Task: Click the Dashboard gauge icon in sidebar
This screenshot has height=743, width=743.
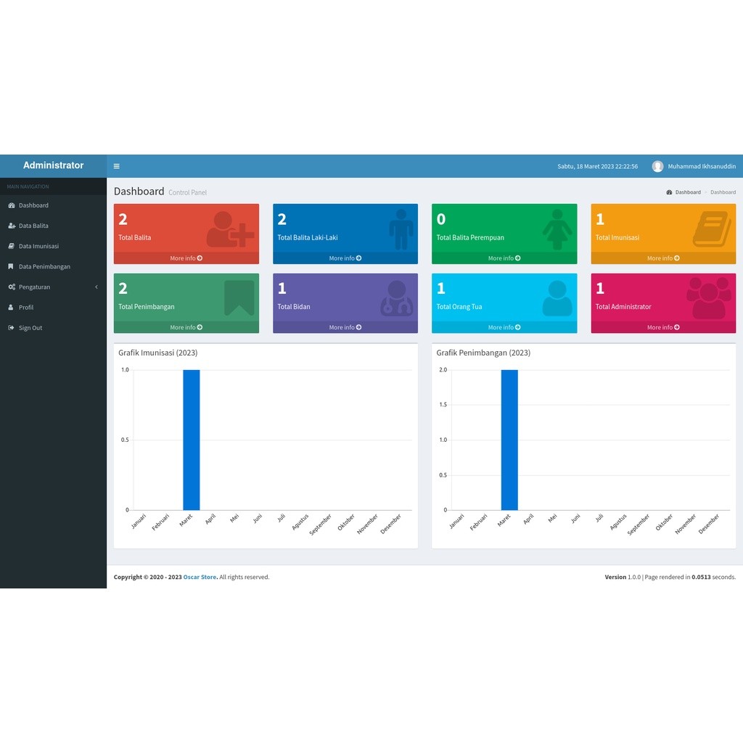Action: click(x=12, y=205)
